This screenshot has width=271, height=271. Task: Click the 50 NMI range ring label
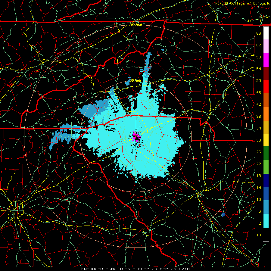tap(135, 80)
